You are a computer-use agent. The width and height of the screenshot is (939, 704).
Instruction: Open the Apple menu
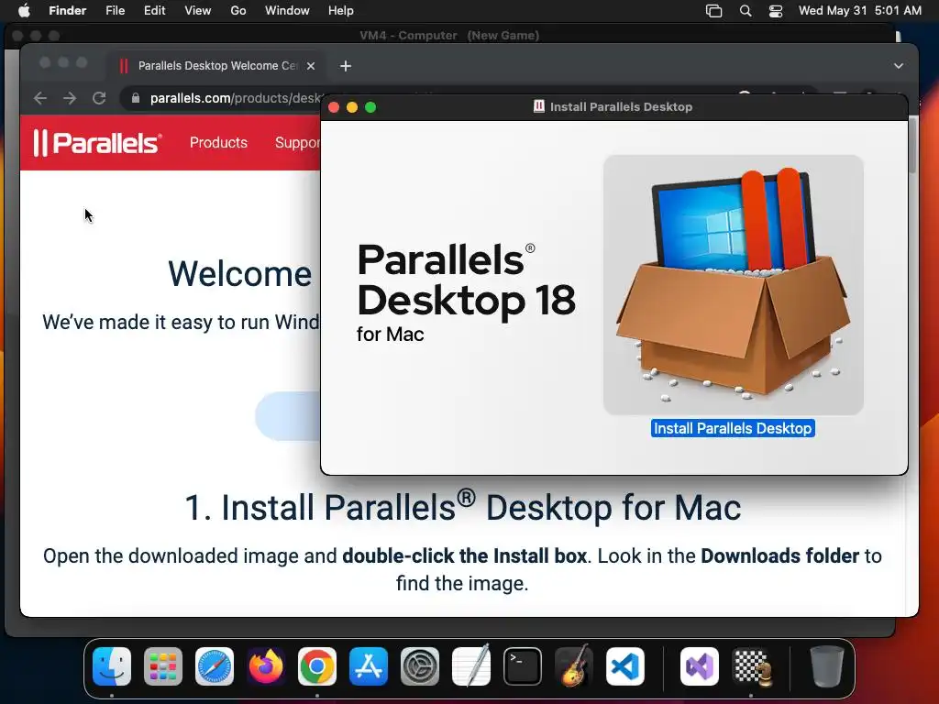[x=24, y=11]
